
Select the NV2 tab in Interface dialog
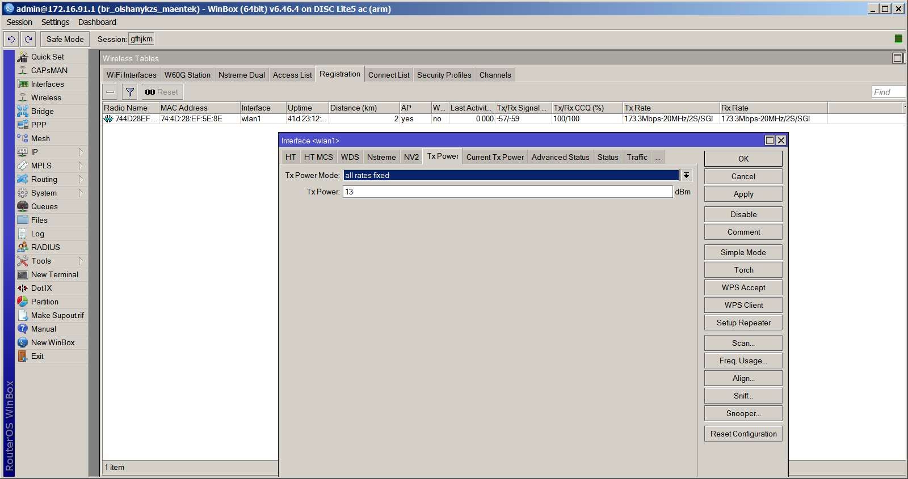[411, 158]
